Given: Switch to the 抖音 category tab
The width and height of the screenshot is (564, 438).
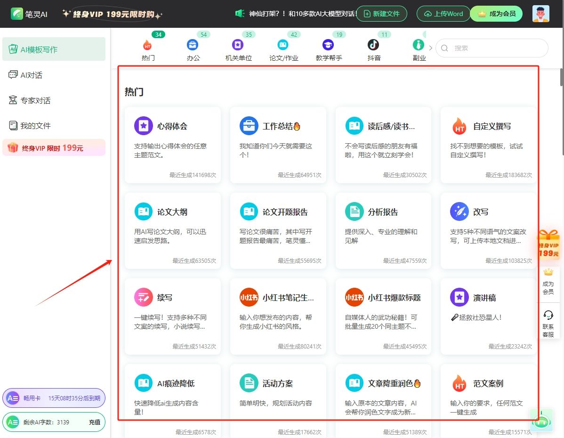Looking at the screenshot, I should click(x=374, y=49).
